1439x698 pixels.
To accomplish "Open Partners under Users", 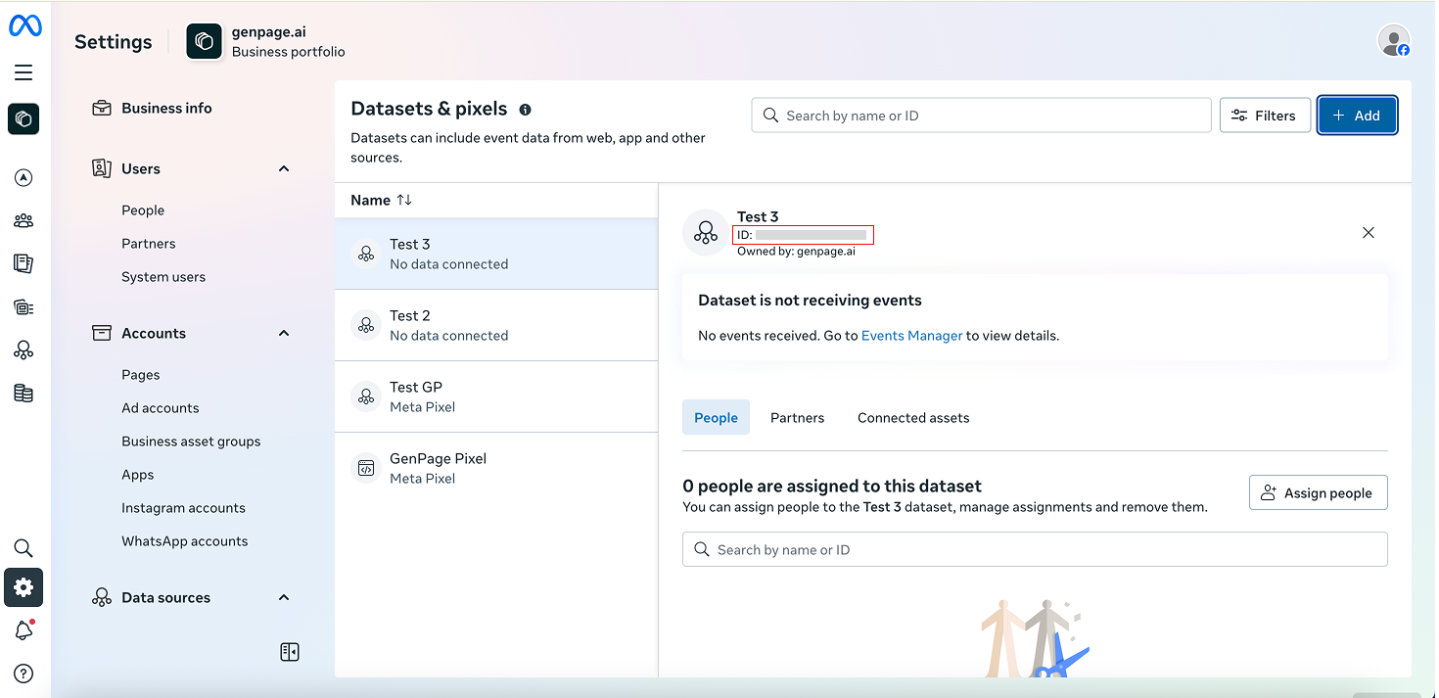I will tap(149, 244).
